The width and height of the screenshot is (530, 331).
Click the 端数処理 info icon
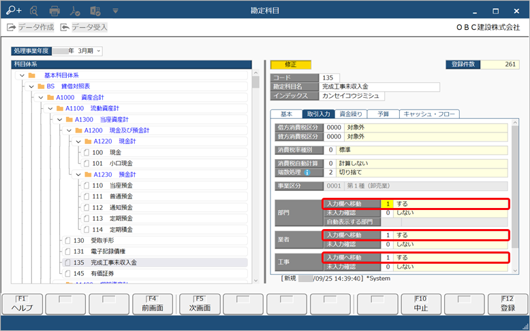point(307,172)
